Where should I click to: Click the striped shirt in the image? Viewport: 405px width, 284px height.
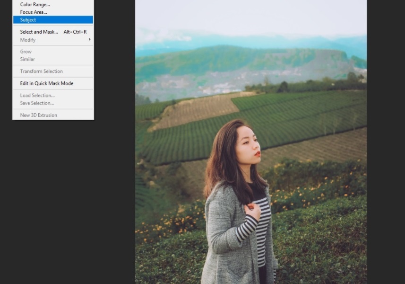[262, 237]
